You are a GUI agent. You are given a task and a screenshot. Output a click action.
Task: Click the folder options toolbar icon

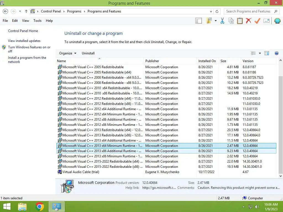coord(209,21)
